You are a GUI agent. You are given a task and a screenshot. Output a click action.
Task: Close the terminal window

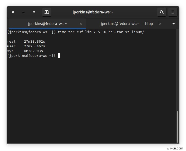pos(13,12)
